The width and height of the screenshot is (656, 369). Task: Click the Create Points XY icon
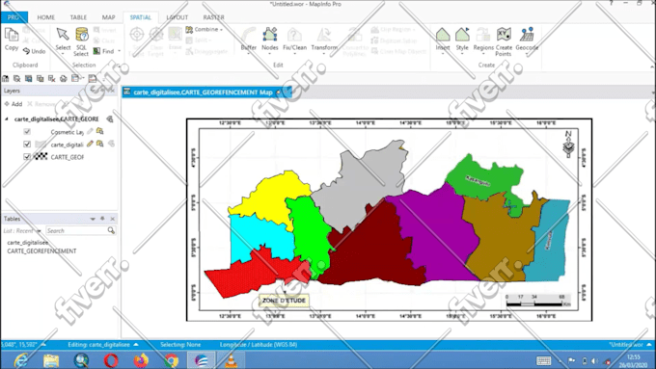(504, 35)
